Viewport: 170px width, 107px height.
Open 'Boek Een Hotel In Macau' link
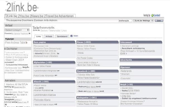[x=88, y=65]
